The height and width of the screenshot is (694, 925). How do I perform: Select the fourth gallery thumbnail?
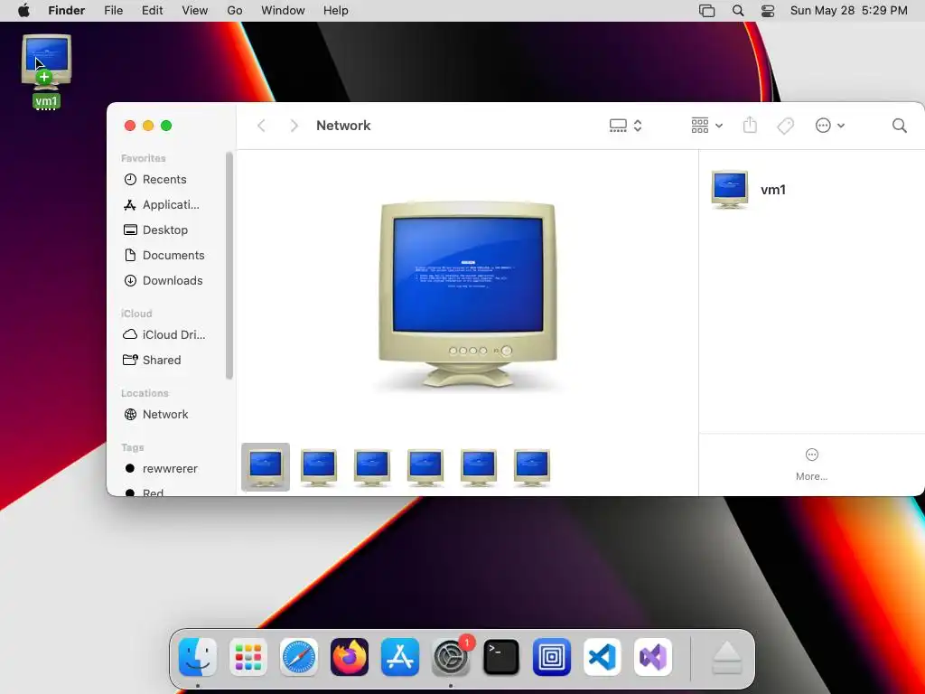[425, 467]
